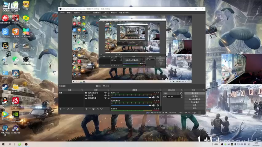
Task: Add a new source with the plus icon
Action: [86, 109]
